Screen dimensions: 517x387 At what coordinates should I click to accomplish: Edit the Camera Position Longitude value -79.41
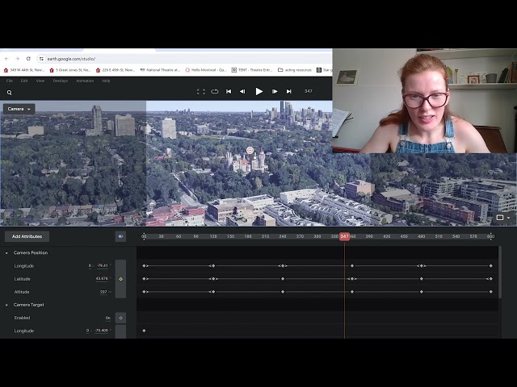click(103, 265)
